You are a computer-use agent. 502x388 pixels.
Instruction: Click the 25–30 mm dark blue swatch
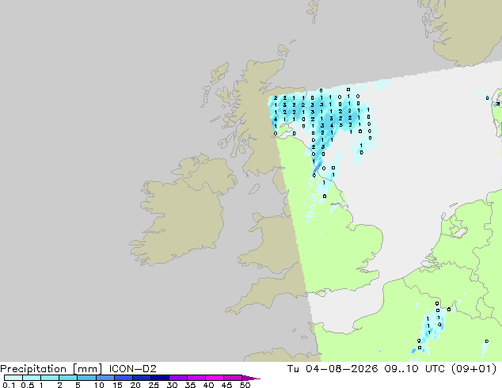(x=159, y=378)
